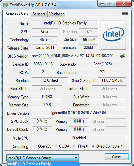Click the empty Shader field in Default Clock row
Viewport: 134px width, 166px height.
pos(116,129)
